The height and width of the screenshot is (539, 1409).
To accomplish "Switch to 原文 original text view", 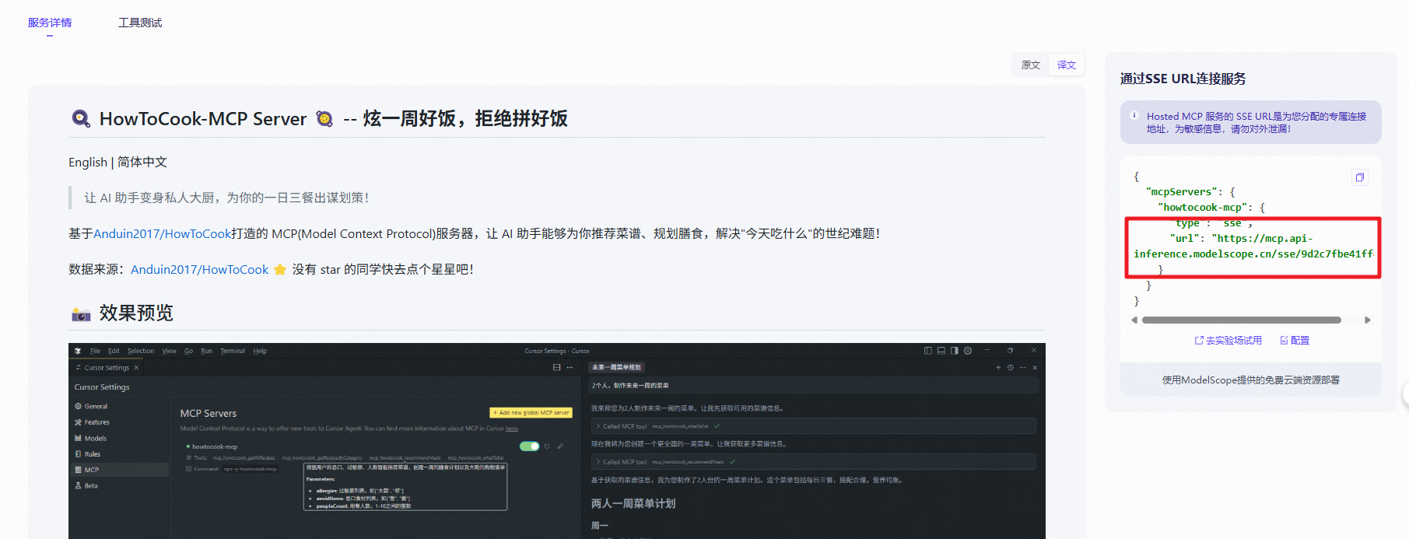I will (x=1030, y=65).
